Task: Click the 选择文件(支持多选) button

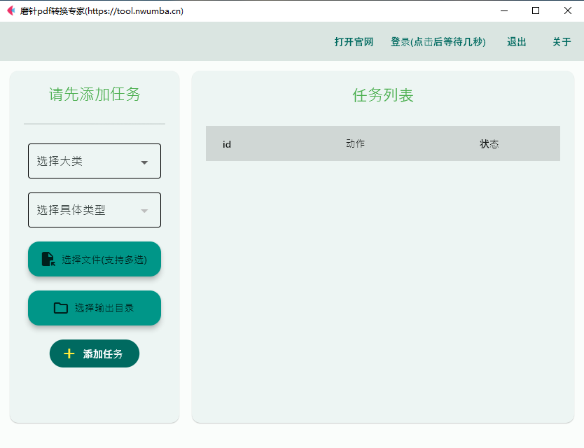Action: pyautogui.click(x=95, y=259)
